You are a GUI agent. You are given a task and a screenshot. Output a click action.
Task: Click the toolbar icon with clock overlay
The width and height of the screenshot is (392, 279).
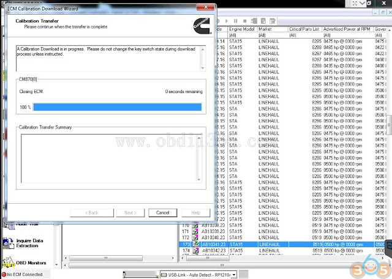[263, 21]
